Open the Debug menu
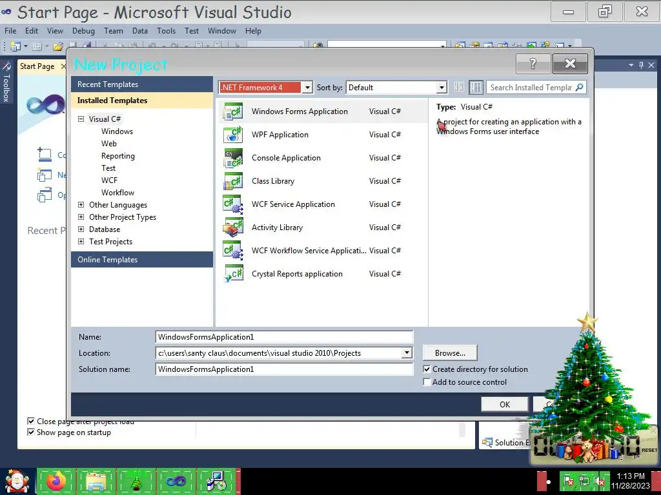 83,31
